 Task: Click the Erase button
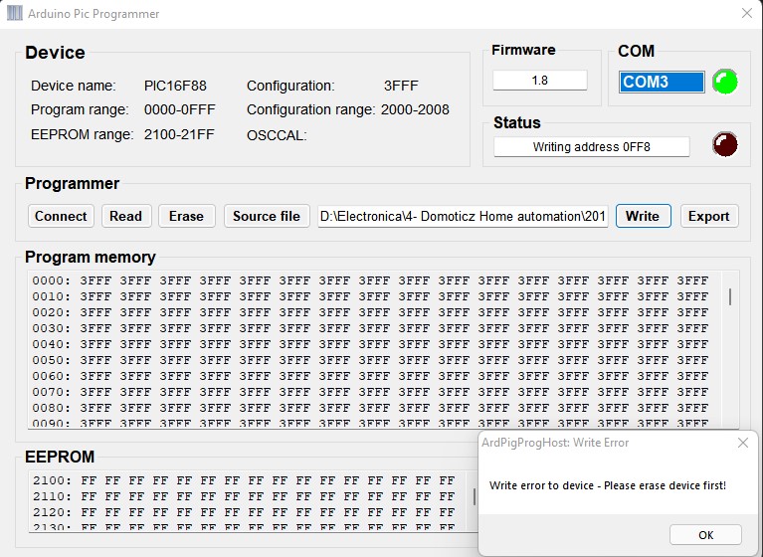click(x=186, y=216)
